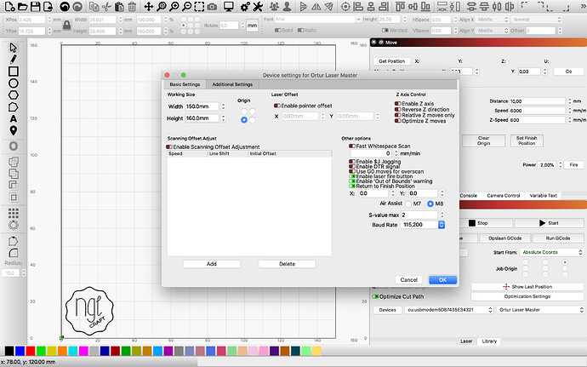The height and width of the screenshot is (367, 587).
Task: Toggle the aspect ratio lock icon
Action: coord(67,25)
